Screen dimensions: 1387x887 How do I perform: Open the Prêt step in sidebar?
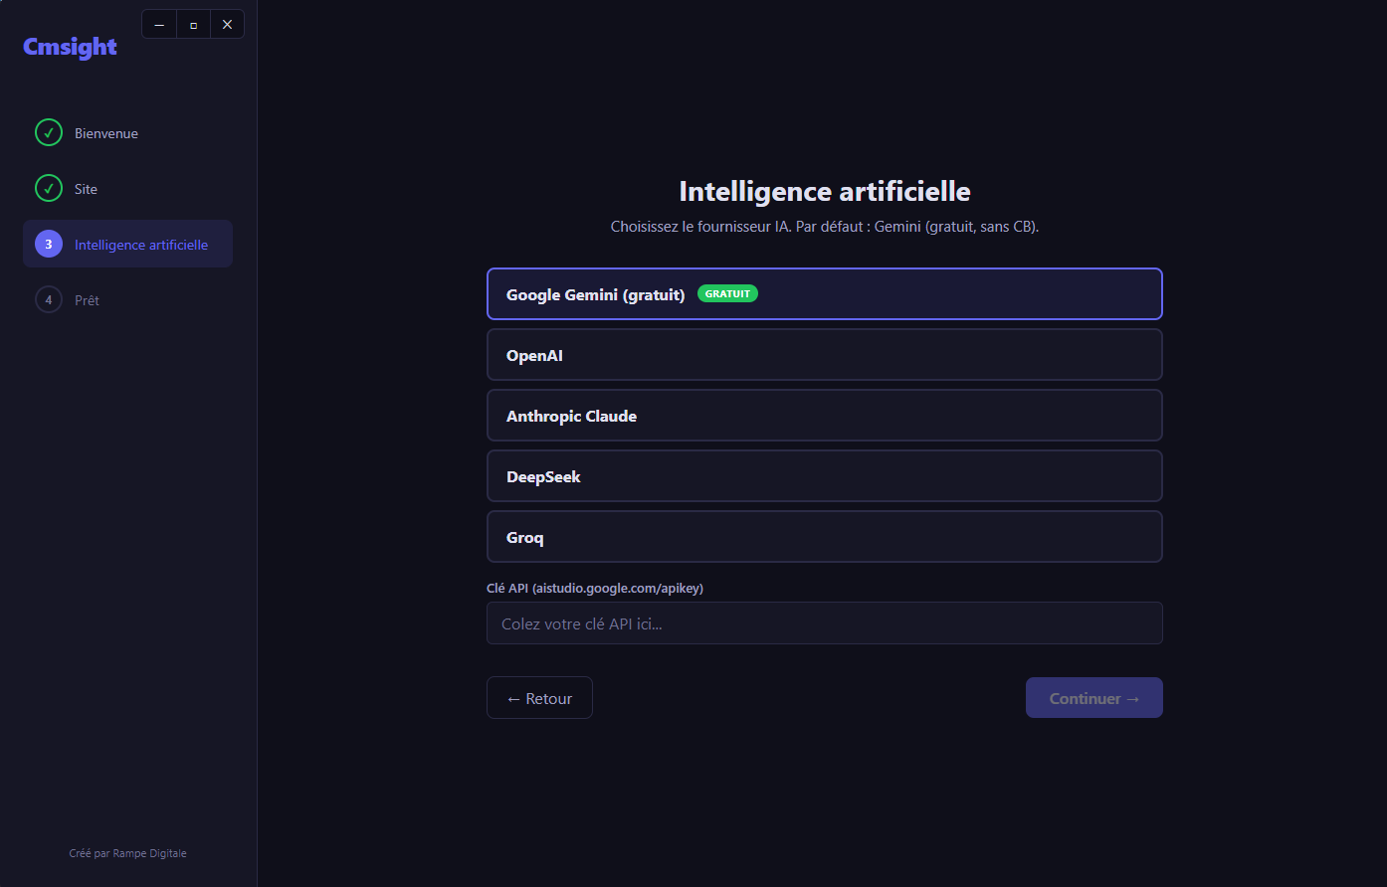click(127, 300)
